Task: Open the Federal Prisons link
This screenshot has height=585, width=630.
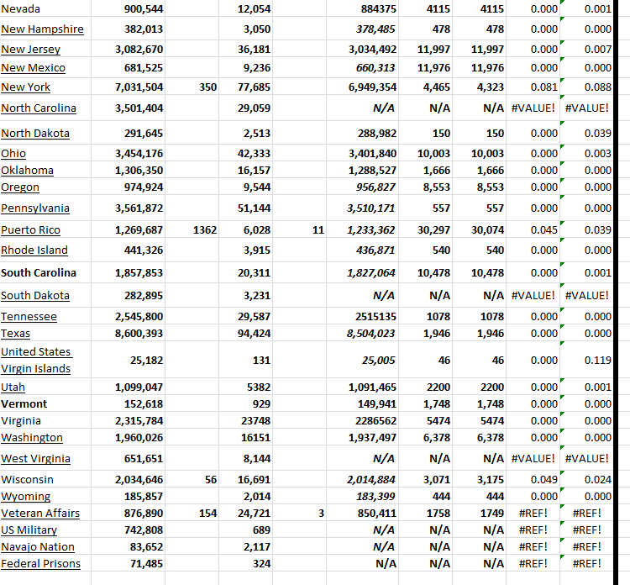Action: (x=40, y=564)
